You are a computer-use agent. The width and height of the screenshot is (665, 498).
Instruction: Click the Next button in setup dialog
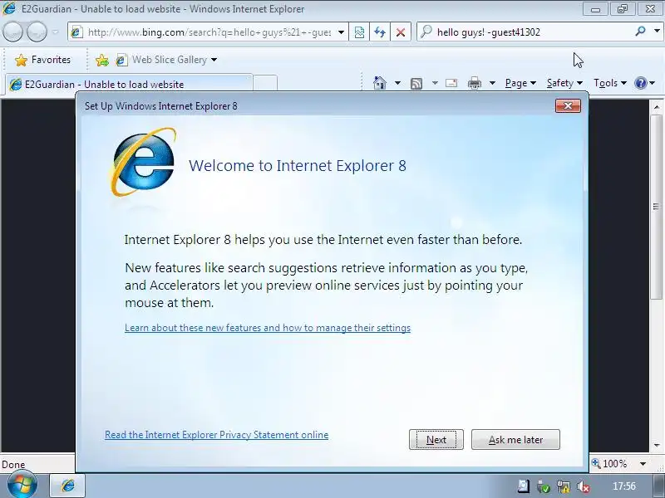tap(436, 440)
